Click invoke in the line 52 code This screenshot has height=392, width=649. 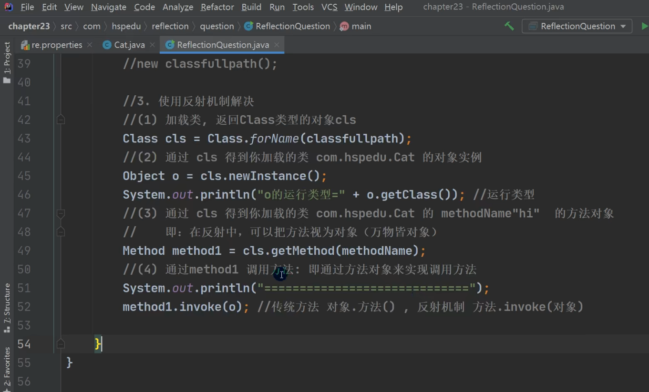pyautogui.click(x=200, y=307)
